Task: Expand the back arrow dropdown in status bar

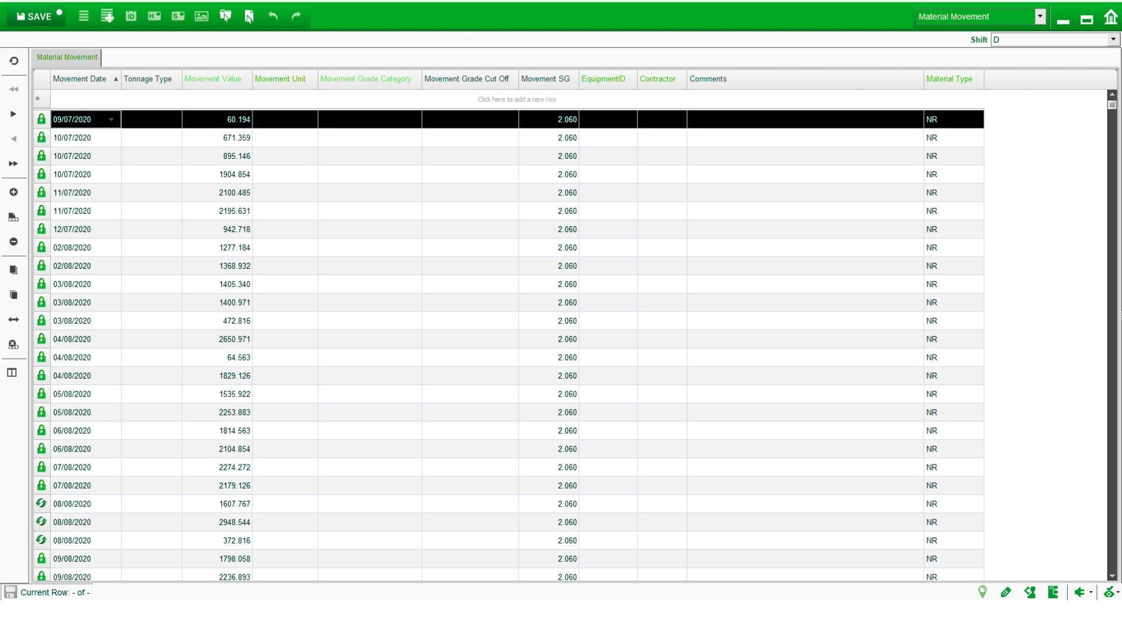Action: [1090, 593]
